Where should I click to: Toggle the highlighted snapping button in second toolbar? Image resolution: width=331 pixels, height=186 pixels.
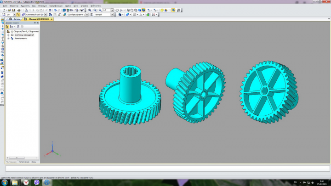tap(18, 15)
